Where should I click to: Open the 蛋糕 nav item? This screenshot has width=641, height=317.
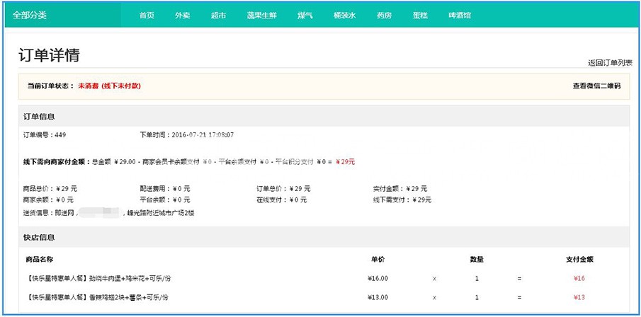click(420, 16)
